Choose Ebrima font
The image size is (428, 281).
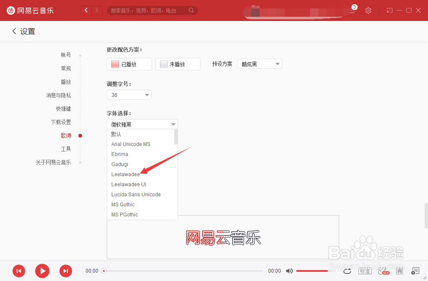click(x=141, y=154)
